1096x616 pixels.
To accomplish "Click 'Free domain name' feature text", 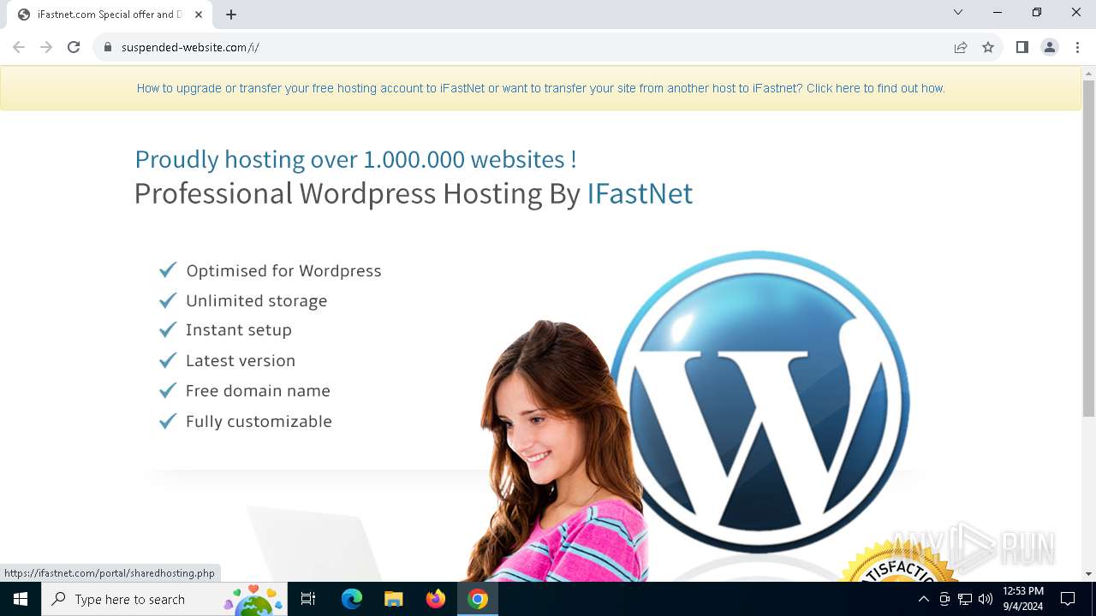I will 258,390.
